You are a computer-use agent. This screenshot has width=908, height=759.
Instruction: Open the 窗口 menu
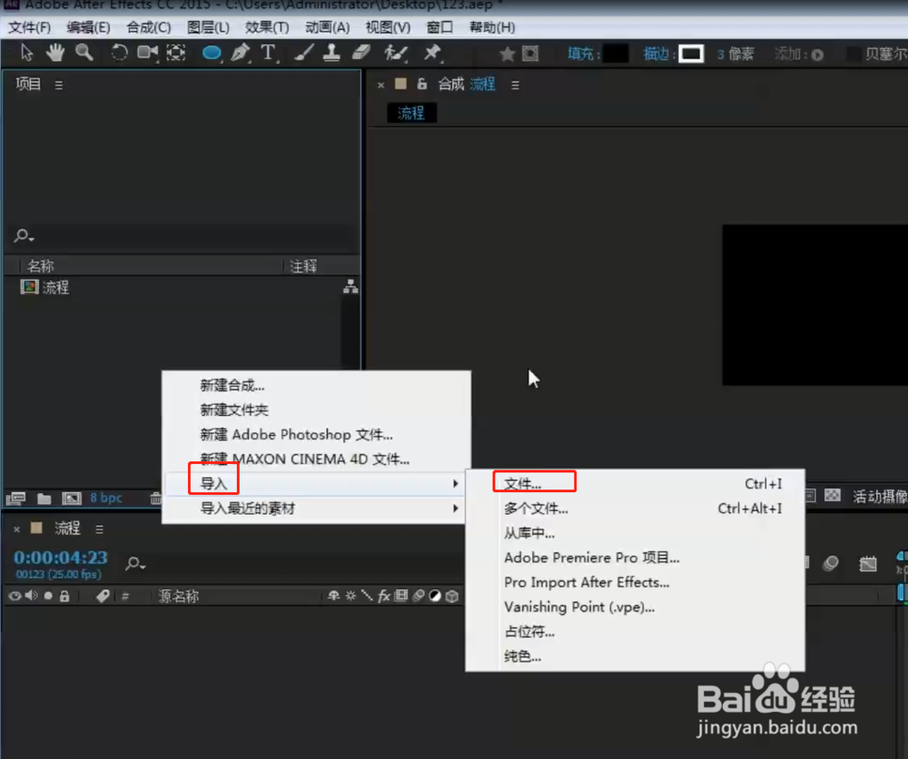[439, 27]
